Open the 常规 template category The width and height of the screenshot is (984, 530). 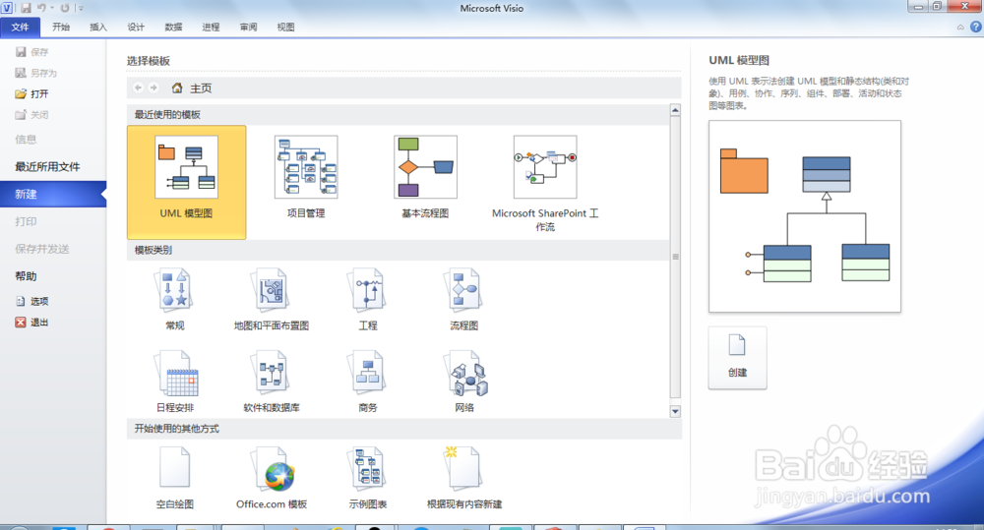point(174,299)
